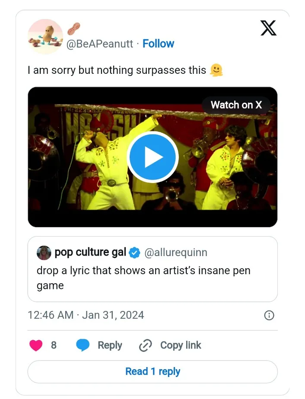Screen dimensions: 305x399
Task: Click the blue reply speech bubble icon
Action: pos(83,345)
